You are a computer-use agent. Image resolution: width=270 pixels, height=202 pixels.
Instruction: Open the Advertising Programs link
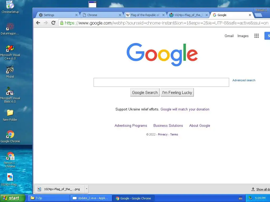[131, 125]
